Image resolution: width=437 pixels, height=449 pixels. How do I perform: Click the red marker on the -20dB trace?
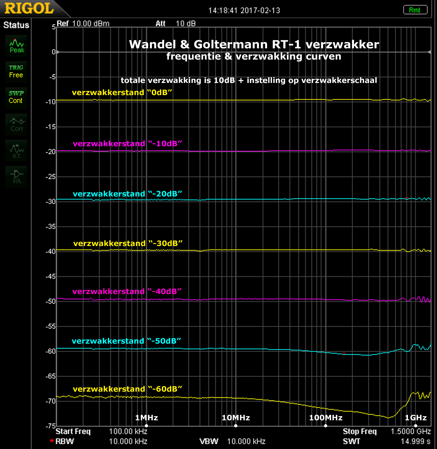click(407, 198)
